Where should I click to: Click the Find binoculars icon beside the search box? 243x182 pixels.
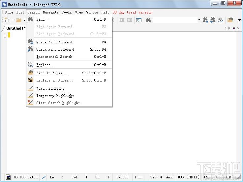[148, 20]
